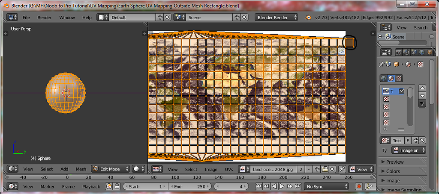Viewport: 439px width, 194px height.
Task: Open the Render Layers properties tab
Action: 406,52
